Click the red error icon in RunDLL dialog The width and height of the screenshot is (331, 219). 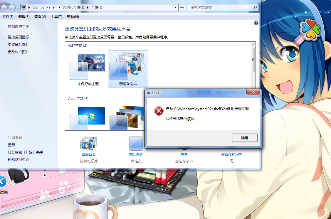click(x=159, y=111)
